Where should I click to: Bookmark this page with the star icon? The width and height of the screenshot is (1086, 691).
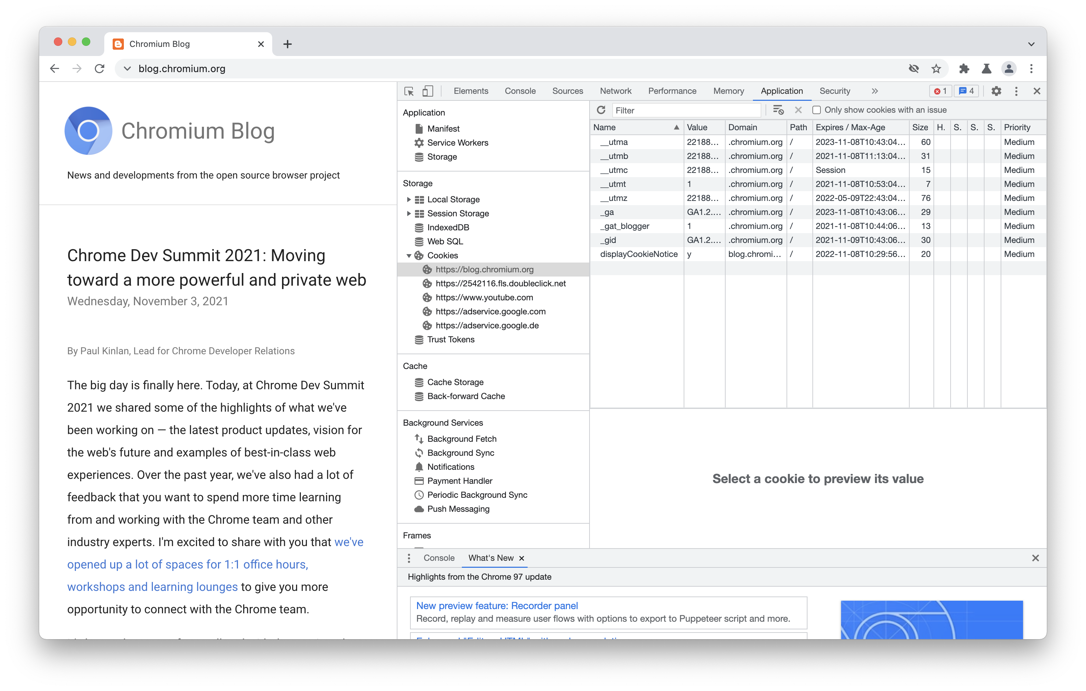coord(936,69)
